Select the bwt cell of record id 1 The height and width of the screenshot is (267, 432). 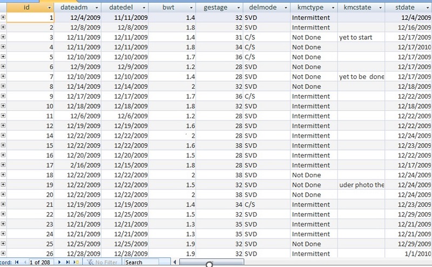pos(172,18)
